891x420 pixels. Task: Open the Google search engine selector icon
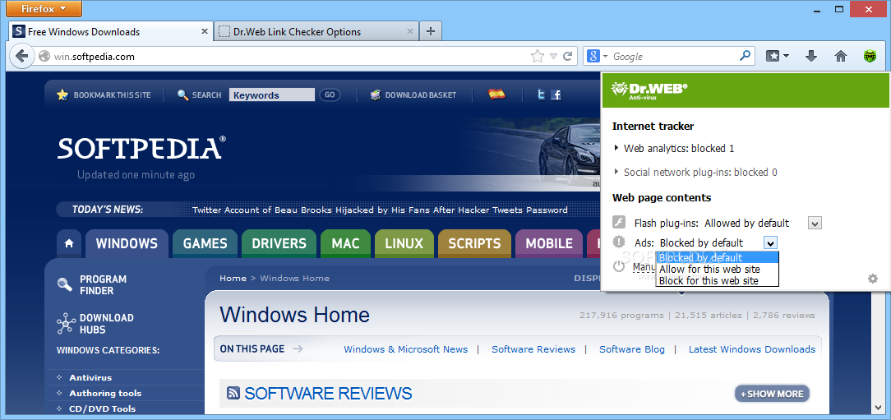[593, 56]
